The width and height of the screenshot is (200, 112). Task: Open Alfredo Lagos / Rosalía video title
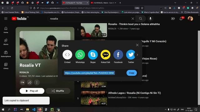click(x=134, y=93)
